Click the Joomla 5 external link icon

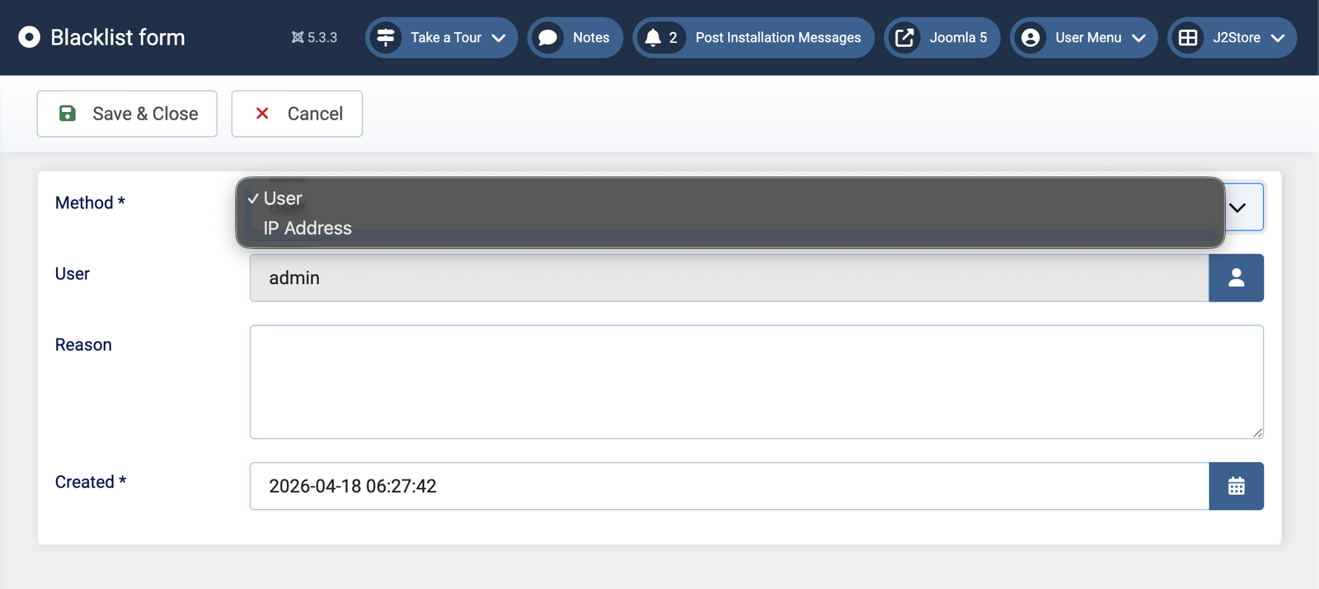[904, 38]
